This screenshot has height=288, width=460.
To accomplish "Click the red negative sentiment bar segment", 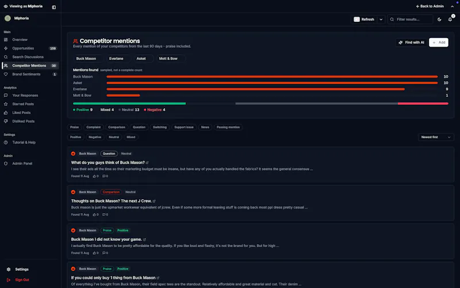I will coord(423,104).
